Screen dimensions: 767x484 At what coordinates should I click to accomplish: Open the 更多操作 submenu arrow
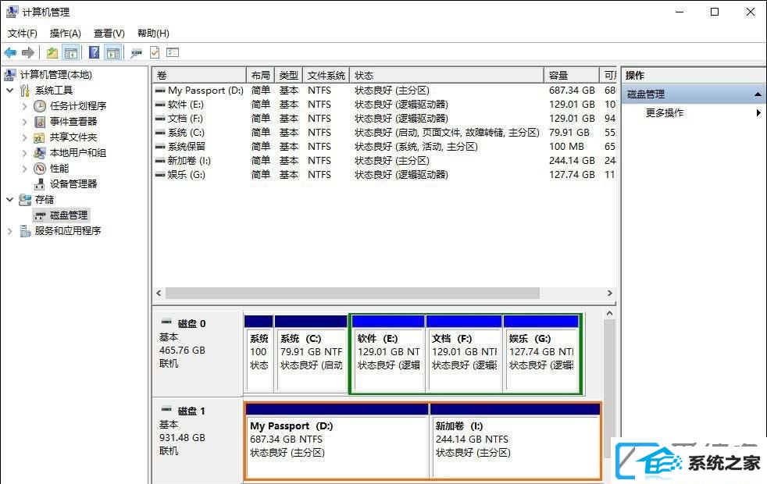pyautogui.click(x=758, y=113)
